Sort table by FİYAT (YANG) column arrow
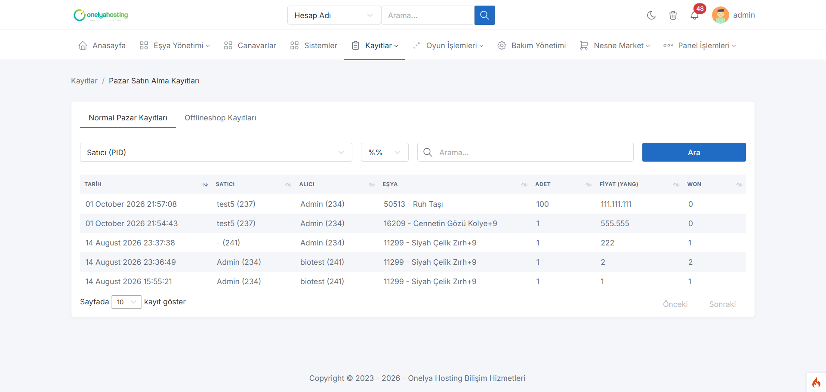This screenshot has width=826, height=392. [676, 184]
